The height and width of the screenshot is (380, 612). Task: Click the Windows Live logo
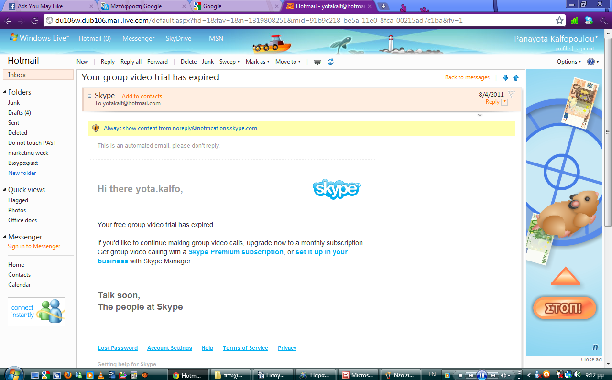click(x=39, y=38)
